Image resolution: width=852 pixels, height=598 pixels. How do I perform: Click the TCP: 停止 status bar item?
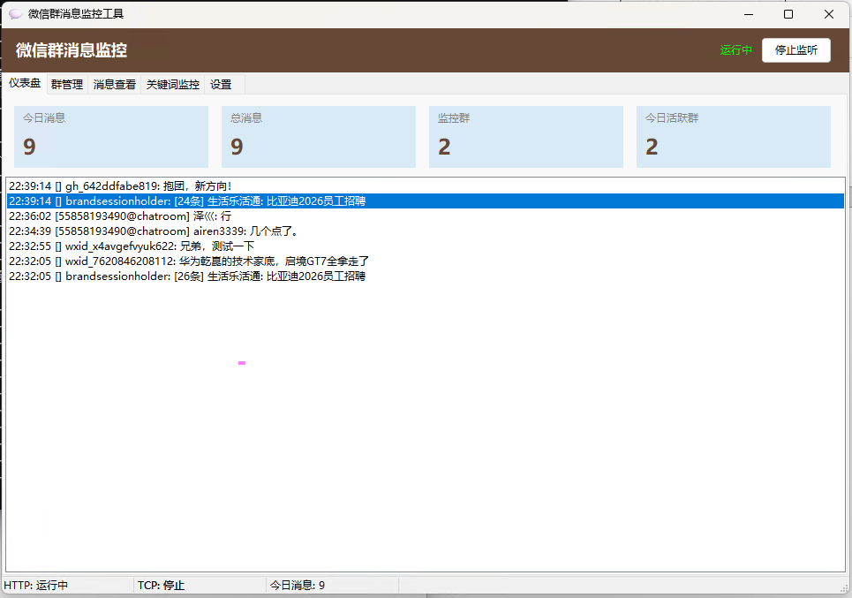click(x=161, y=586)
